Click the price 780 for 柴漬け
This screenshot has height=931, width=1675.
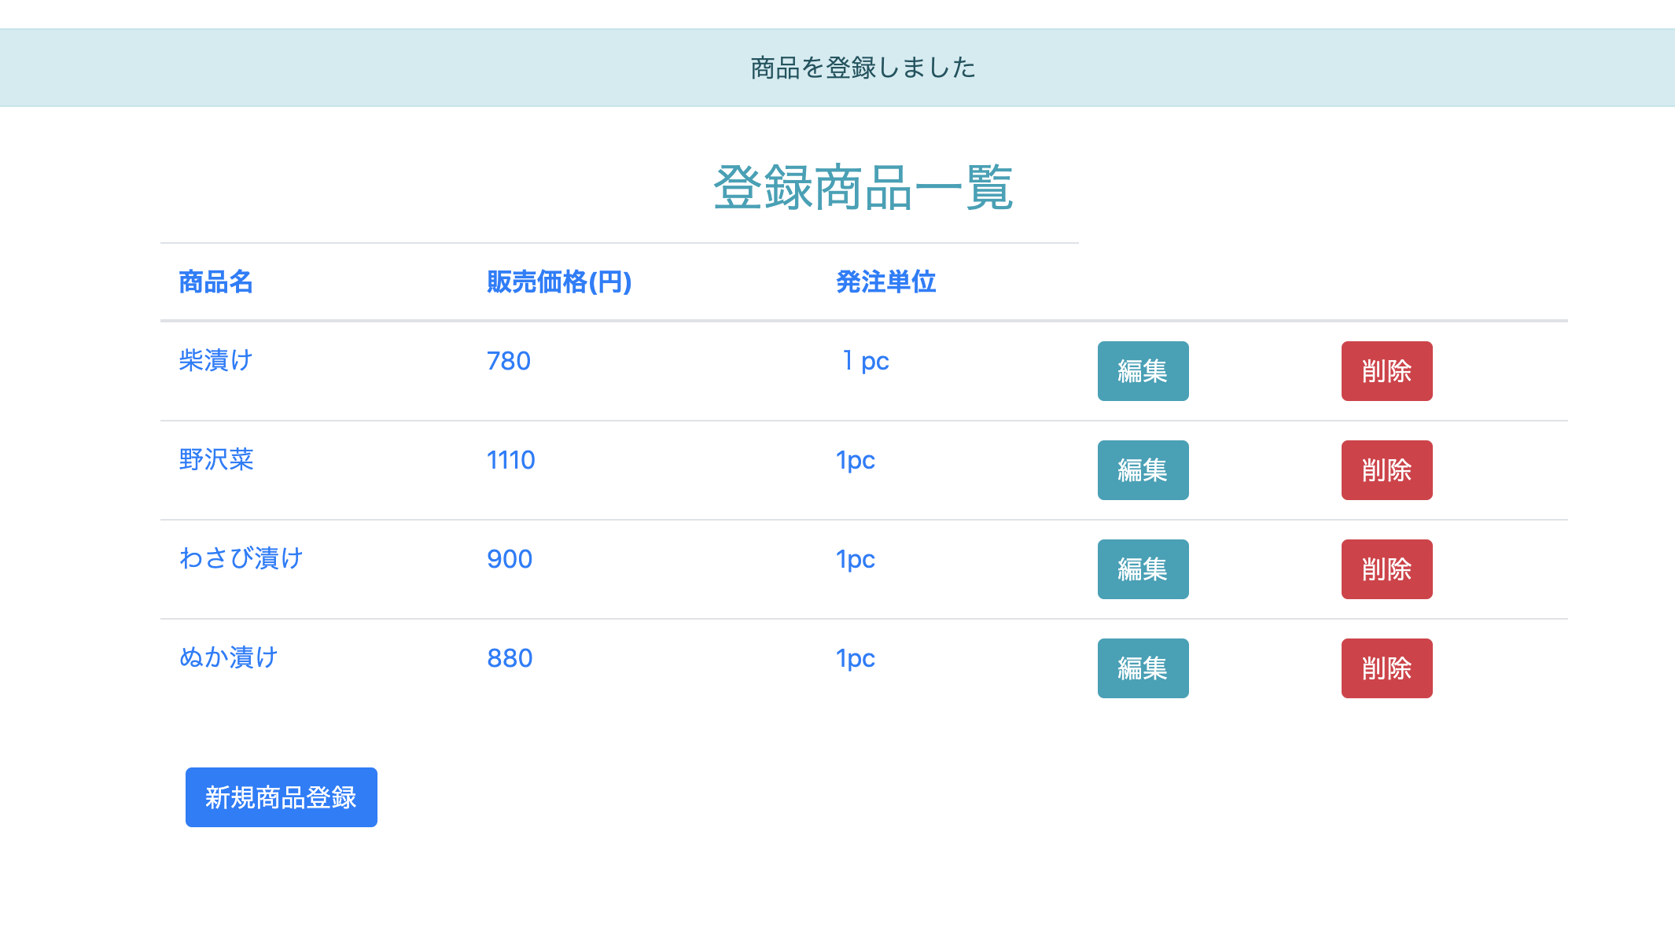[508, 360]
